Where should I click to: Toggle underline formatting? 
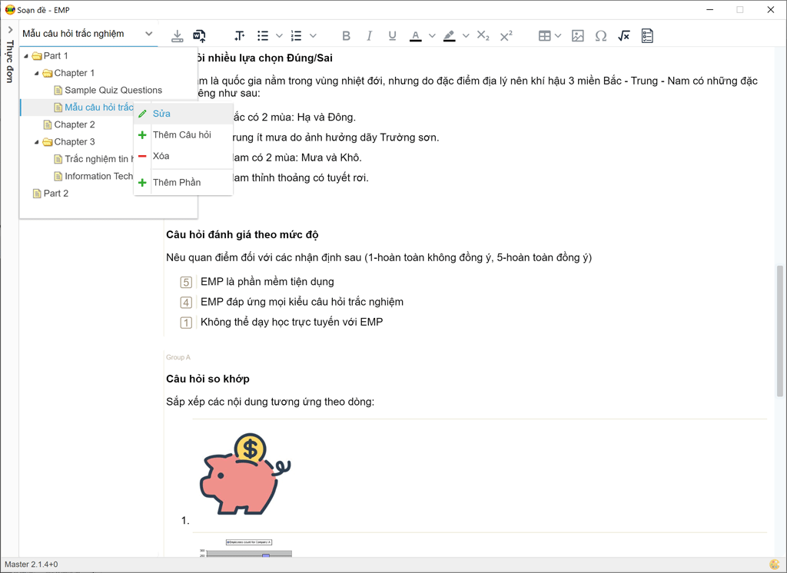(x=393, y=35)
